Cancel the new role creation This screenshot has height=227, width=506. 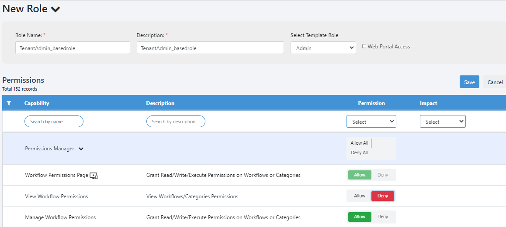pos(495,82)
